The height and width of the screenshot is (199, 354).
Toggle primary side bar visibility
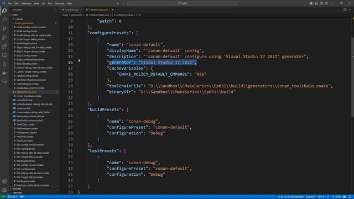tap(311, 3)
